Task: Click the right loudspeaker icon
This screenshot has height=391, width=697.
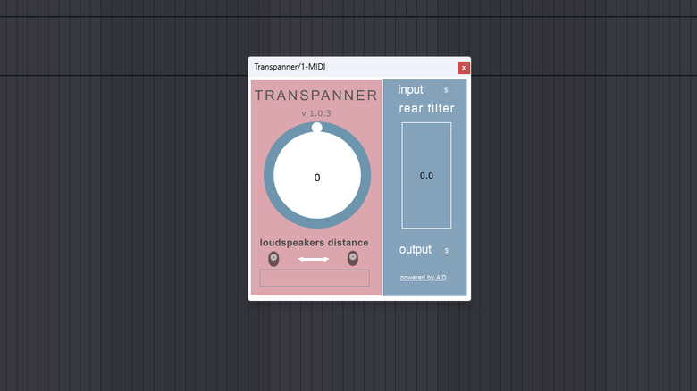Action: [353, 259]
